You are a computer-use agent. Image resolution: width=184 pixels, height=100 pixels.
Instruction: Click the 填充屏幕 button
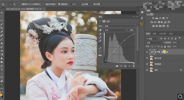coord(97,4)
